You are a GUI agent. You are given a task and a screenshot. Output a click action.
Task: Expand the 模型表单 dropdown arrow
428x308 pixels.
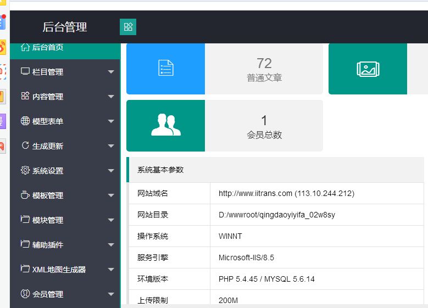click(111, 121)
